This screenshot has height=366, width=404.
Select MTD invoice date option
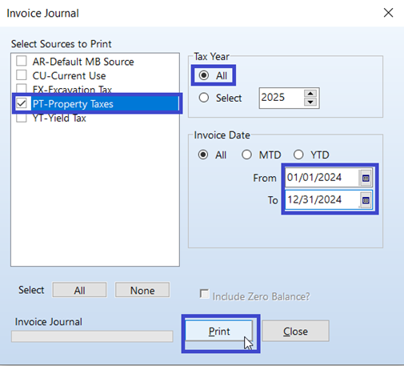tap(246, 155)
